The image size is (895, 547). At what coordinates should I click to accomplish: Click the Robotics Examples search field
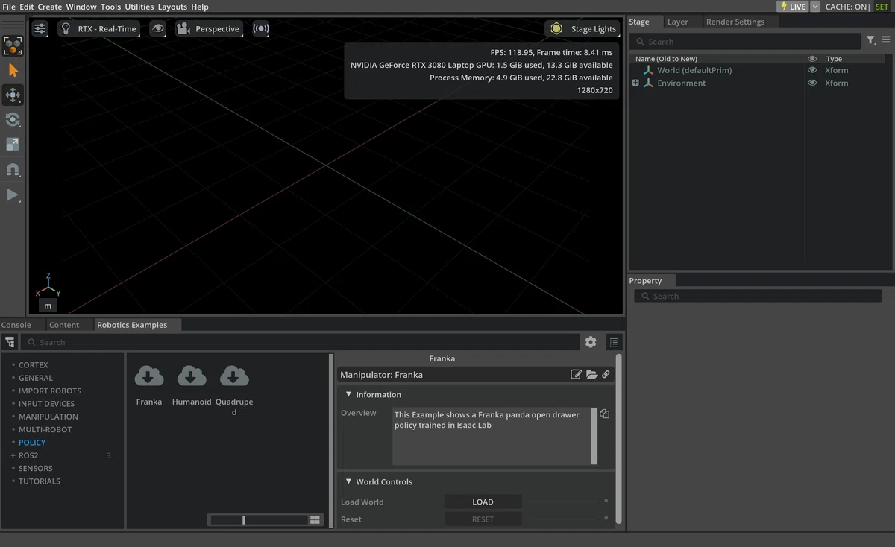[x=300, y=342]
